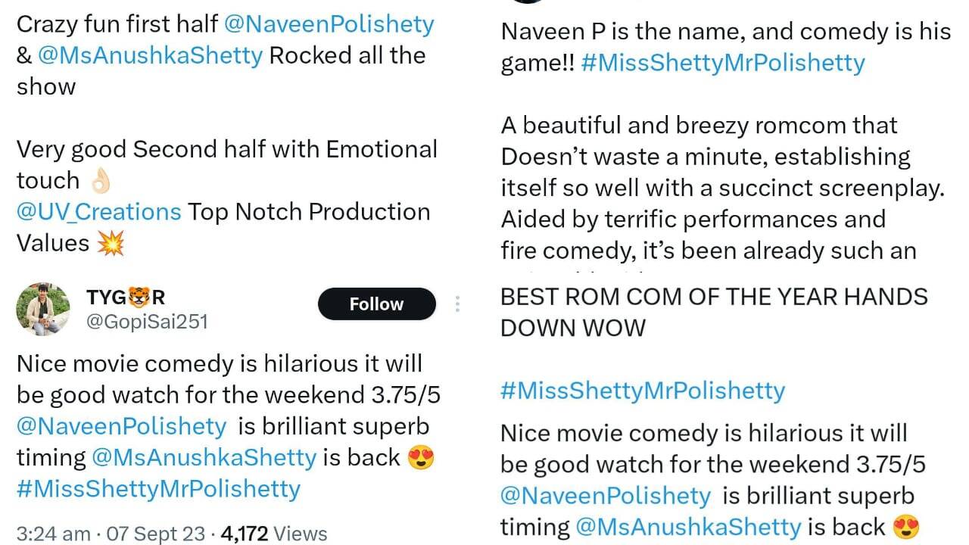
Task: Follow the TYGER account
Action: (x=376, y=304)
